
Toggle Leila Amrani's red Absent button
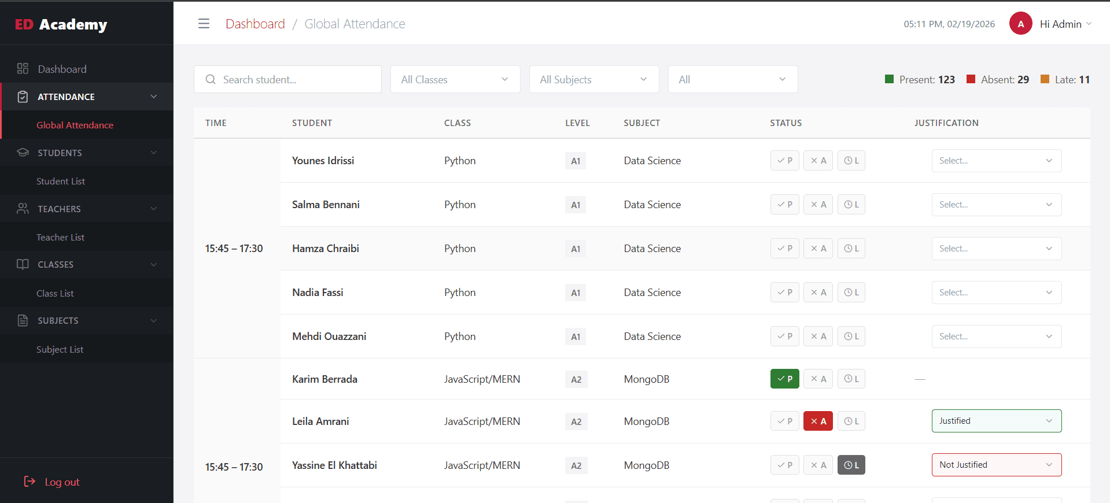click(818, 421)
